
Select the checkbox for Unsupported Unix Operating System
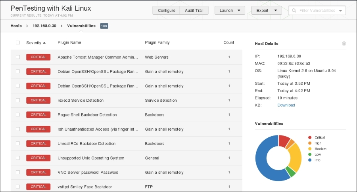pyautogui.click(x=18, y=158)
